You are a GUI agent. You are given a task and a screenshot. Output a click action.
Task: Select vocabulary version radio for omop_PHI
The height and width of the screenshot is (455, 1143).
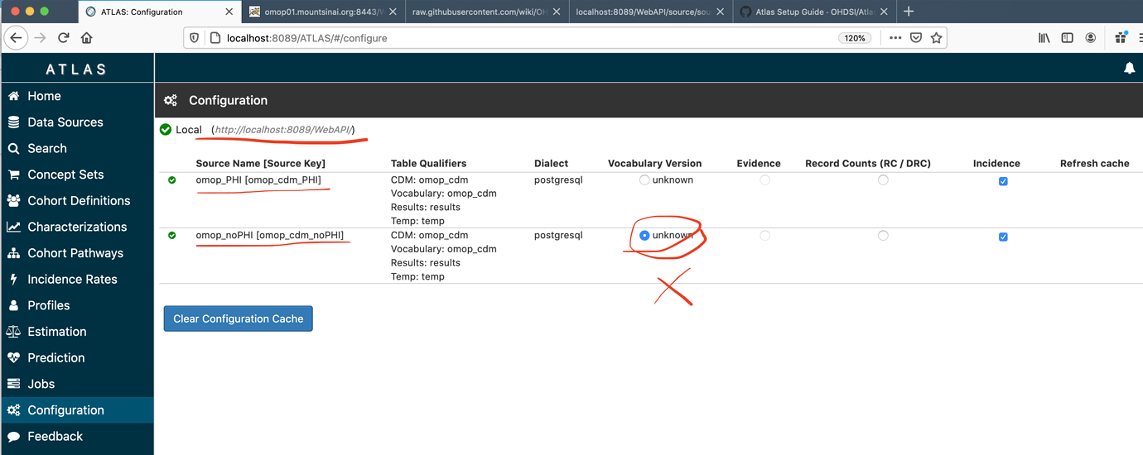(x=644, y=180)
